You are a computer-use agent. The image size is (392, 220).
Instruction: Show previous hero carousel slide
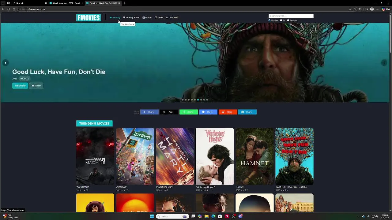coord(5,63)
